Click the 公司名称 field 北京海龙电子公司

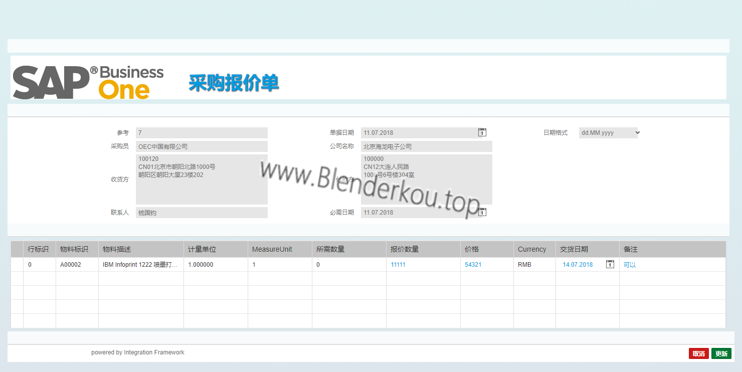427,146
